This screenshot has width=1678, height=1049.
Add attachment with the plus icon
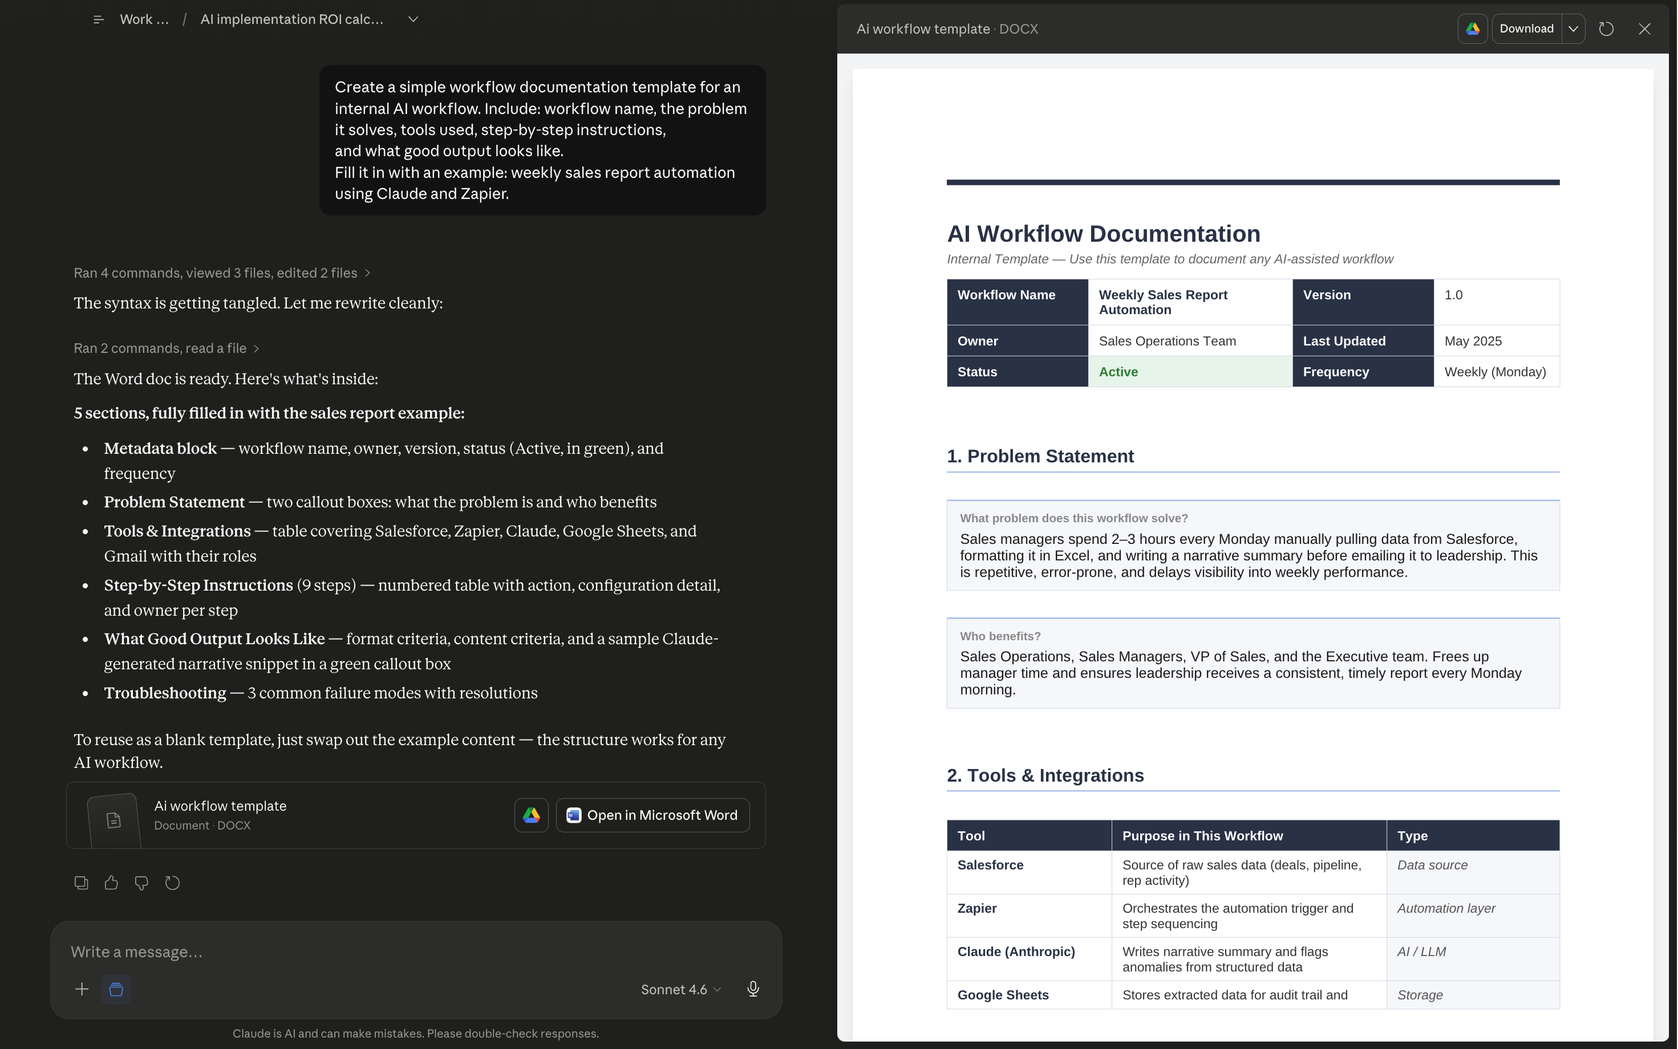click(82, 989)
